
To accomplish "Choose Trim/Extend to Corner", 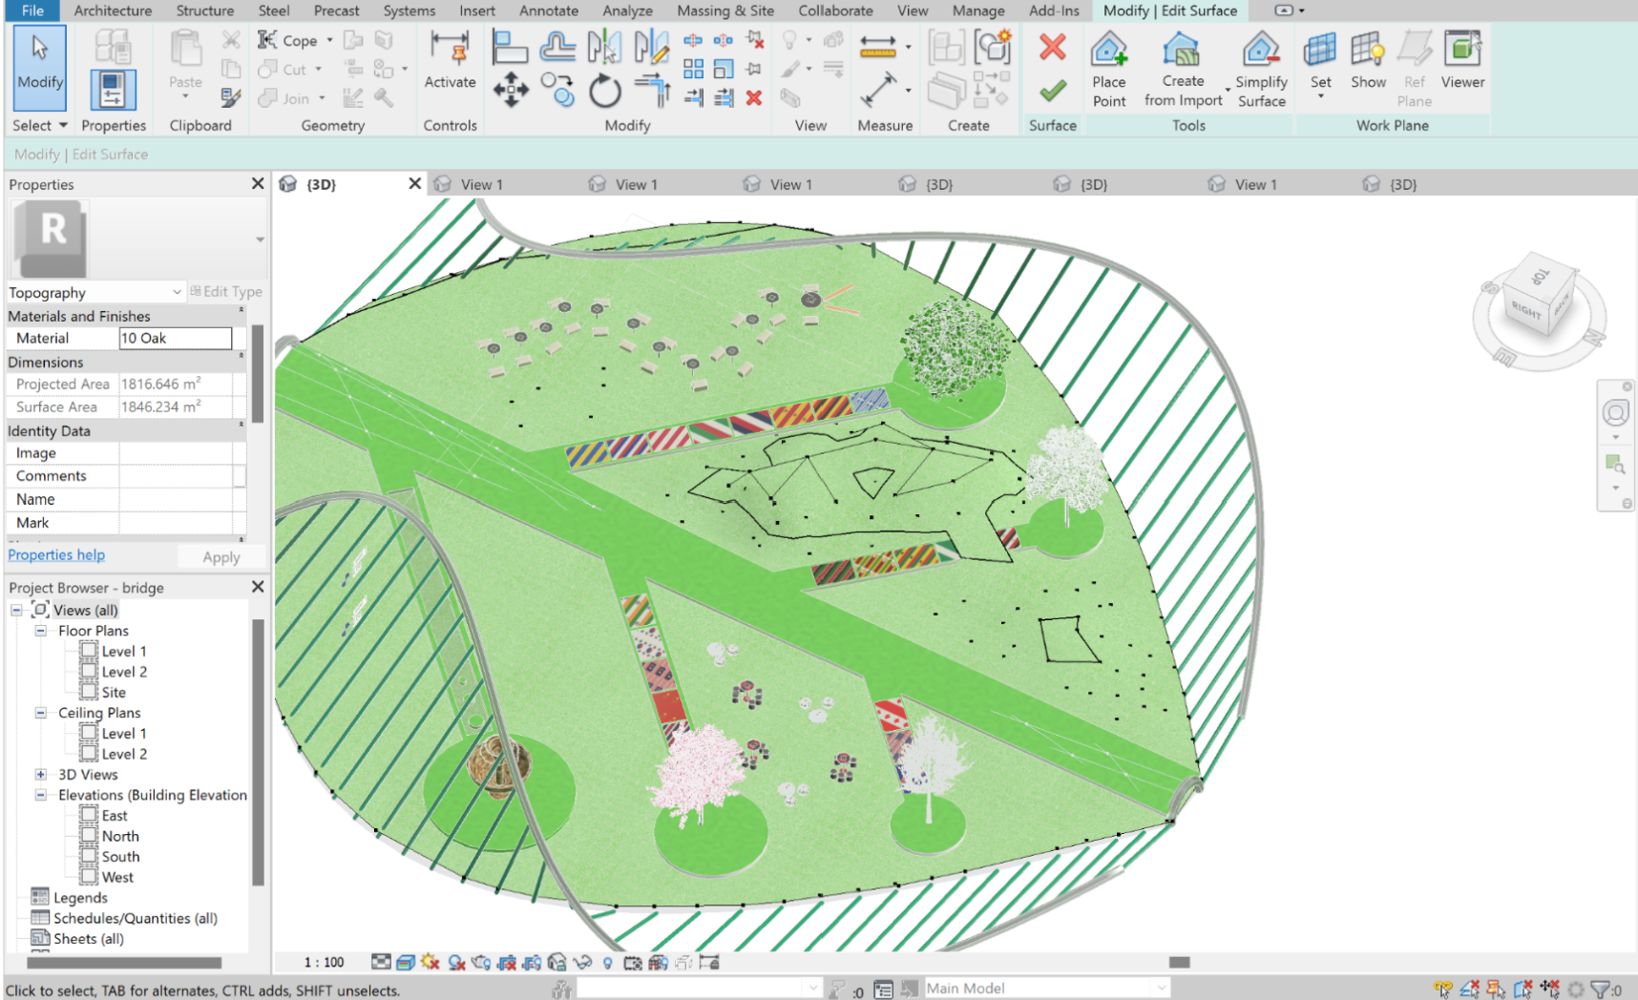I will (652, 91).
